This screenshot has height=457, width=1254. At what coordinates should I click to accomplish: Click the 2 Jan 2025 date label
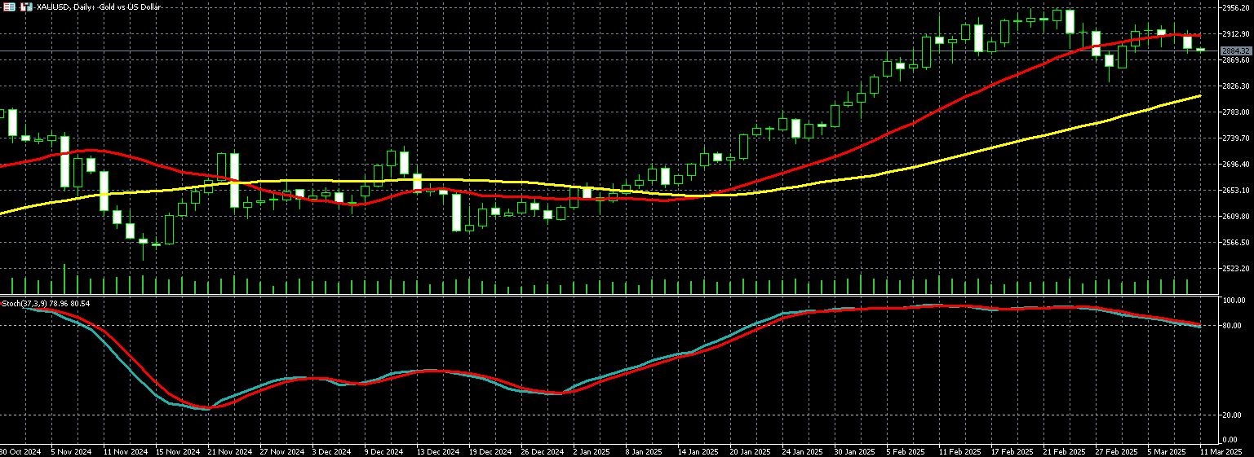click(x=590, y=451)
